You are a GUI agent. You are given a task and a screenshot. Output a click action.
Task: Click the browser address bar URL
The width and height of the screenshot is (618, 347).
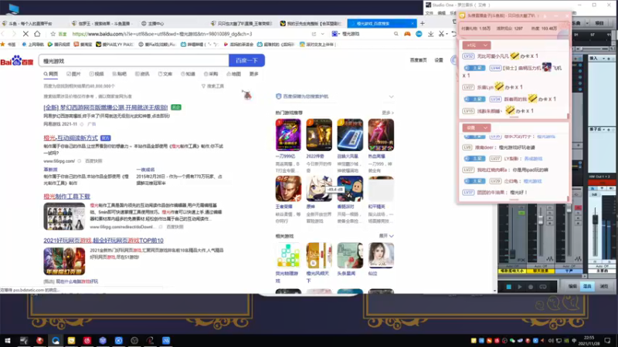tap(162, 34)
